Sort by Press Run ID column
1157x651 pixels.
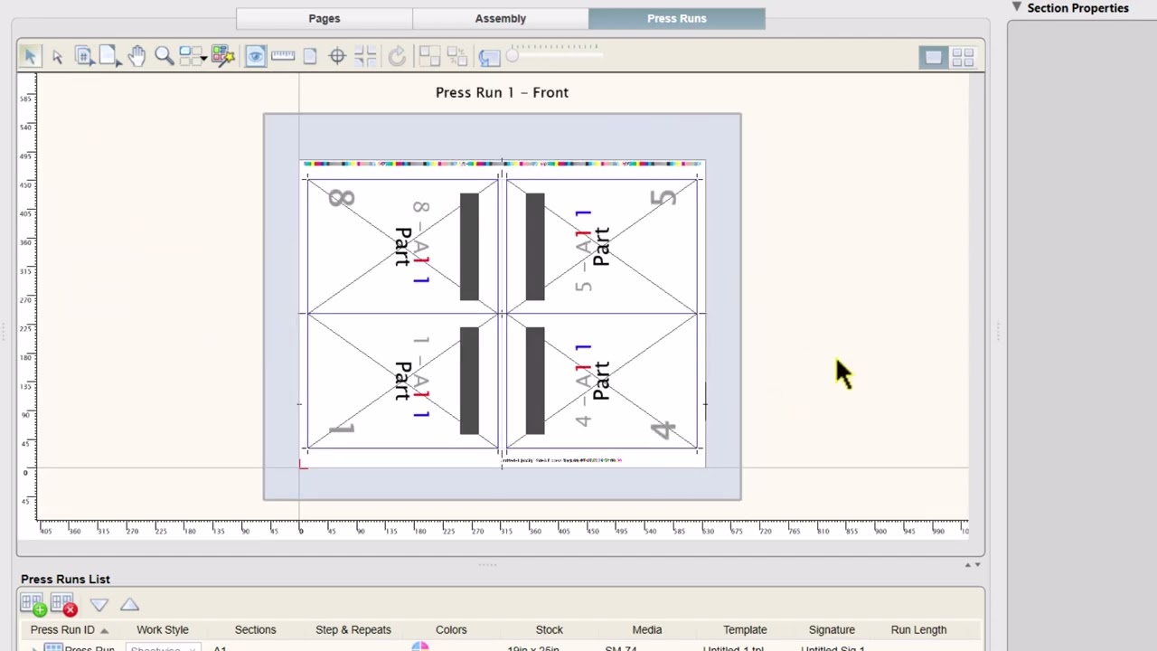[x=69, y=629]
